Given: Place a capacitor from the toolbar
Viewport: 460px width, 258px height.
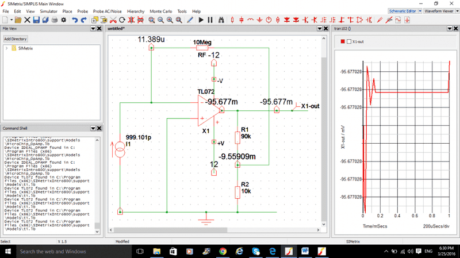Looking at the screenshot, I should click(x=241, y=20).
